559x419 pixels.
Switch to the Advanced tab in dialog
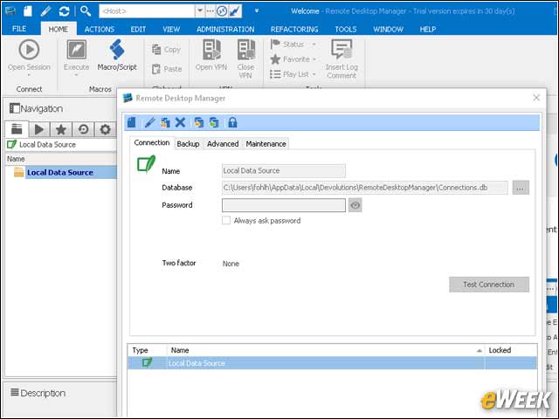click(x=223, y=143)
